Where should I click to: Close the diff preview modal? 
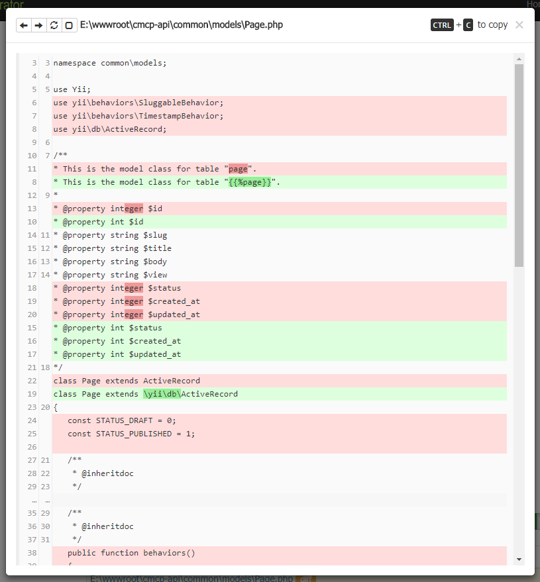tap(519, 24)
